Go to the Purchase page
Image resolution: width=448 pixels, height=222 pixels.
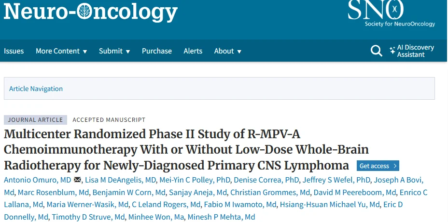156,51
